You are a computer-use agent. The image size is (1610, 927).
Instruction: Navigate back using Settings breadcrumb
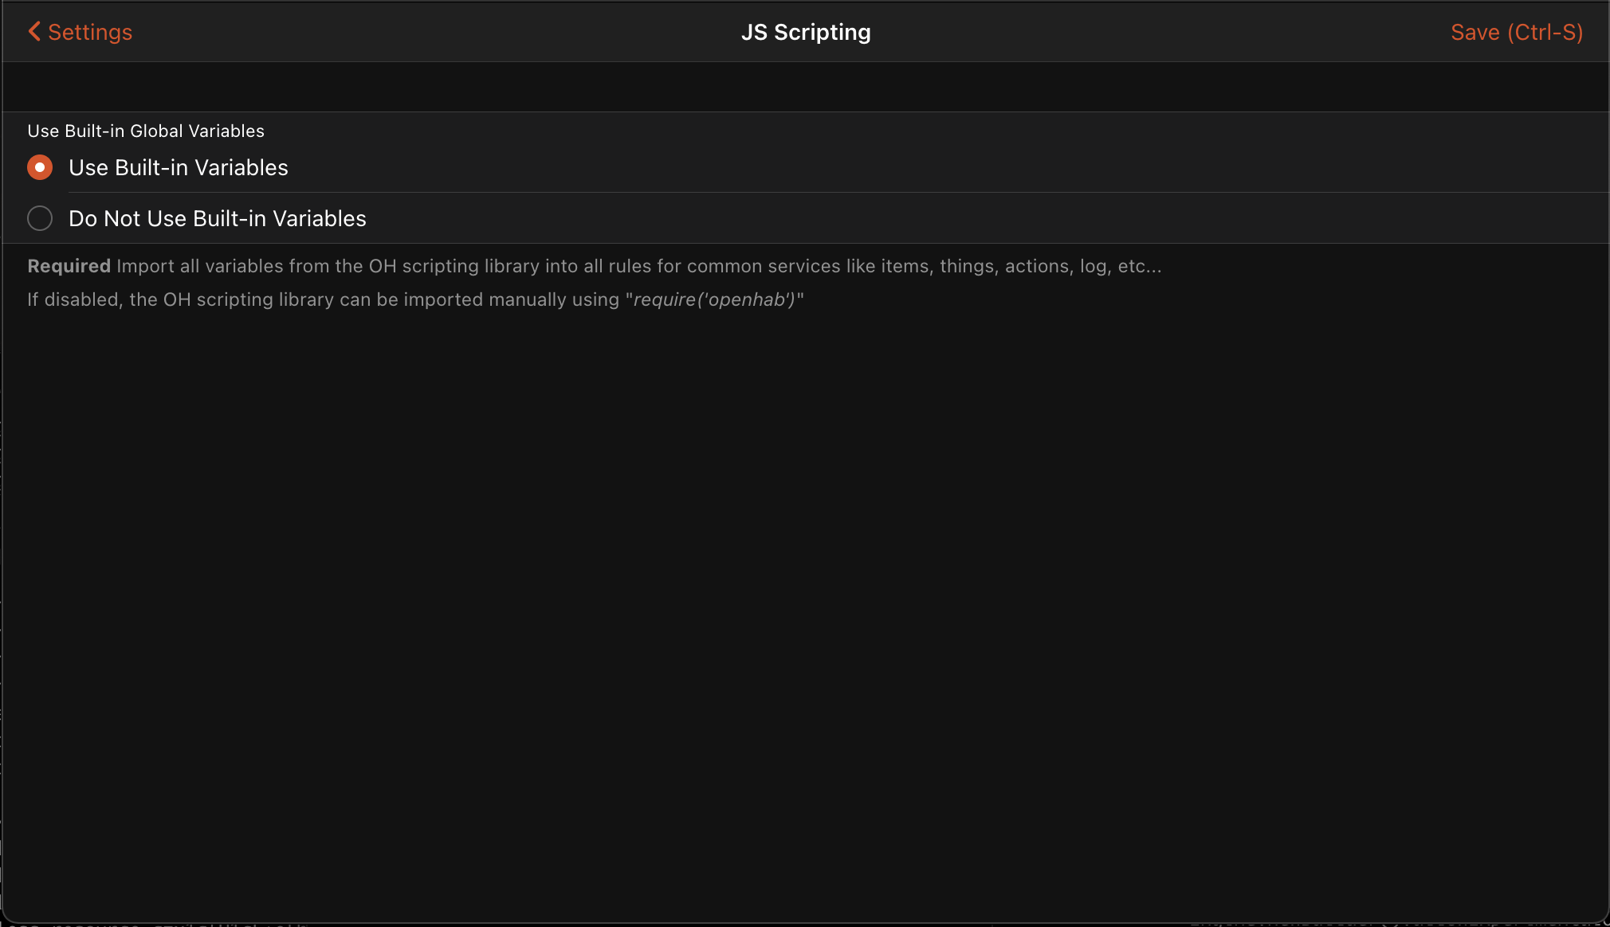pos(89,32)
